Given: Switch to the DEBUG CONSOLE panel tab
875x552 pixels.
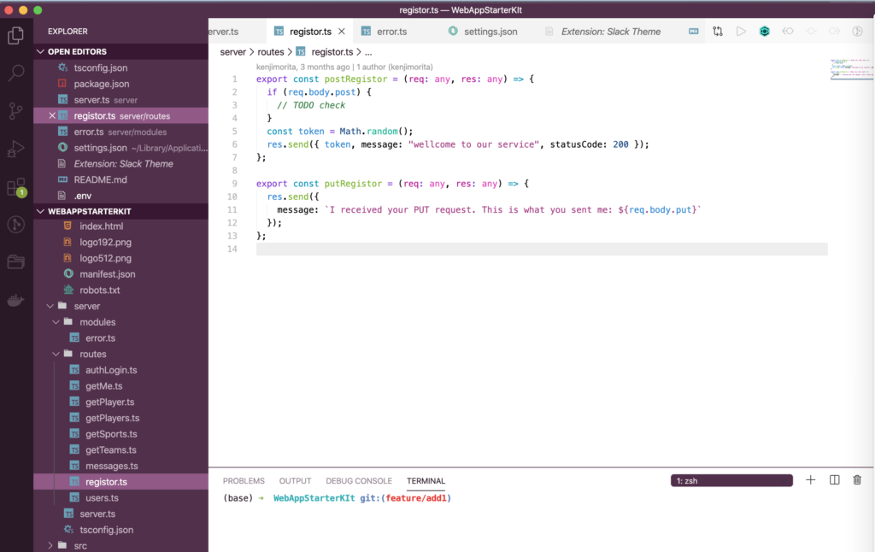Looking at the screenshot, I should (x=358, y=480).
